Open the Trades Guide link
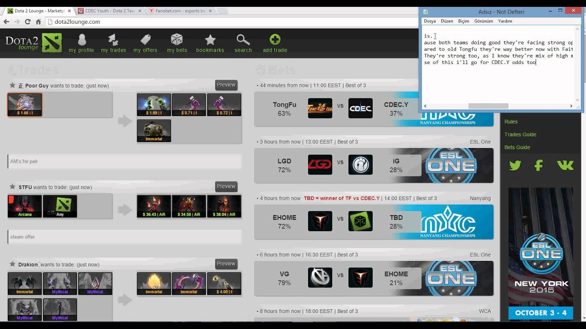The image size is (586, 329). pyautogui.click(x=520, y=134)
